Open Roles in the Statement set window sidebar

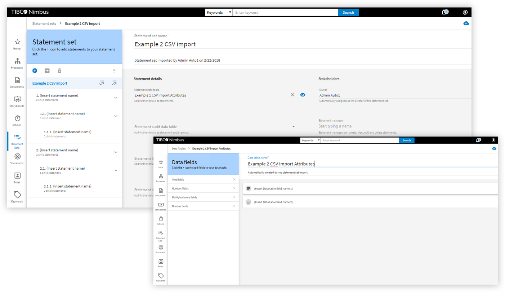pyautogui.click(x=17, y=178)
